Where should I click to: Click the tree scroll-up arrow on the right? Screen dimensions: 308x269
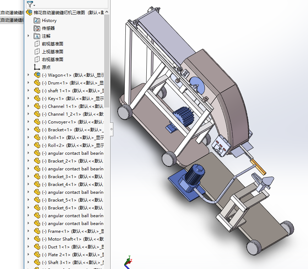point(107,11)
